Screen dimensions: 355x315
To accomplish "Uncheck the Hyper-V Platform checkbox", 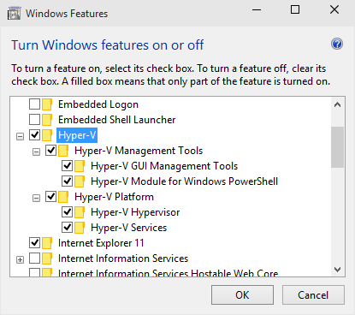I will (x=50, y=197).
